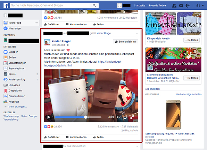The height and width of the screenshot is (150, 207).
Task: Open 1.381 Kommentare link
Action: [107, 18]
